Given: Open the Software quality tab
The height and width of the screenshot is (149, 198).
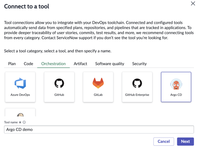Looking at the screenshot, I should [x=110, y=64].
